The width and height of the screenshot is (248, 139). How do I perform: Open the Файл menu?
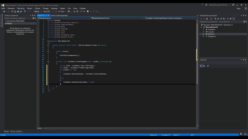click(x=3, y=8)
